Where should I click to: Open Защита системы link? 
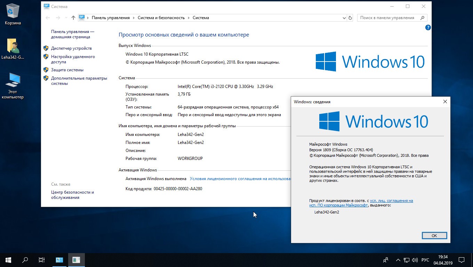(67, 70)
